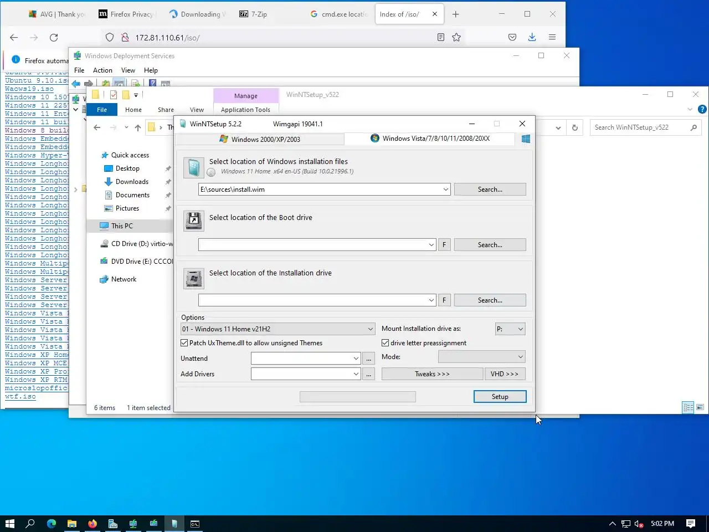709x532 pixels.
Task: Open the Tweaks >>> panel
Action: click(432, 374)
